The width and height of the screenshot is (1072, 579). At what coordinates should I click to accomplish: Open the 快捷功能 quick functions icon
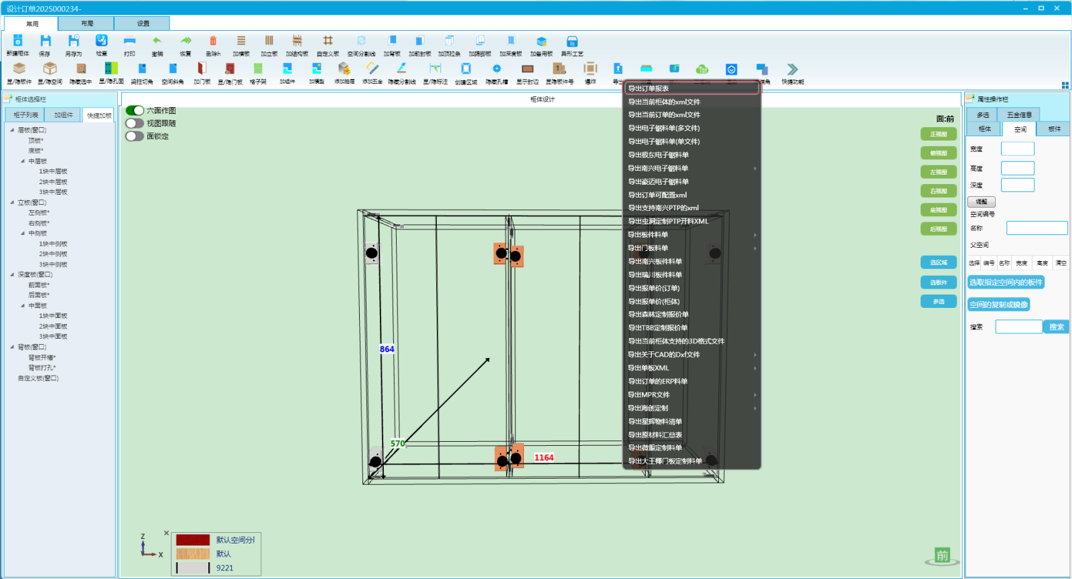click(792, 70)
